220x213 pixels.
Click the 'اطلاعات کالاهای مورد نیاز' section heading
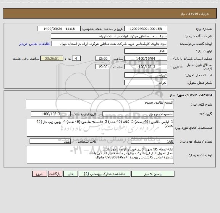(191, 95)
